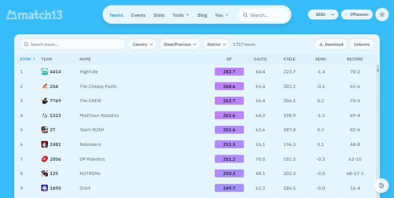
Task: Click the name MadTown Robotics
Action: (x=99, y=115)
